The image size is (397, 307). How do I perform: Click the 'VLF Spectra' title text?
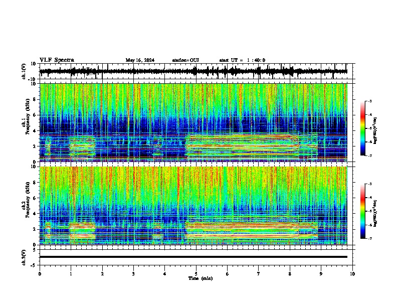pyautogui.click(x=57, y=60)
